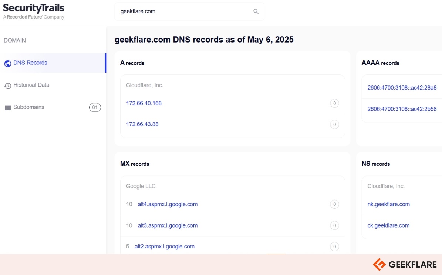The image size is (442, 275).
Task: Open the Historical Data section
Action: [53, 85]
